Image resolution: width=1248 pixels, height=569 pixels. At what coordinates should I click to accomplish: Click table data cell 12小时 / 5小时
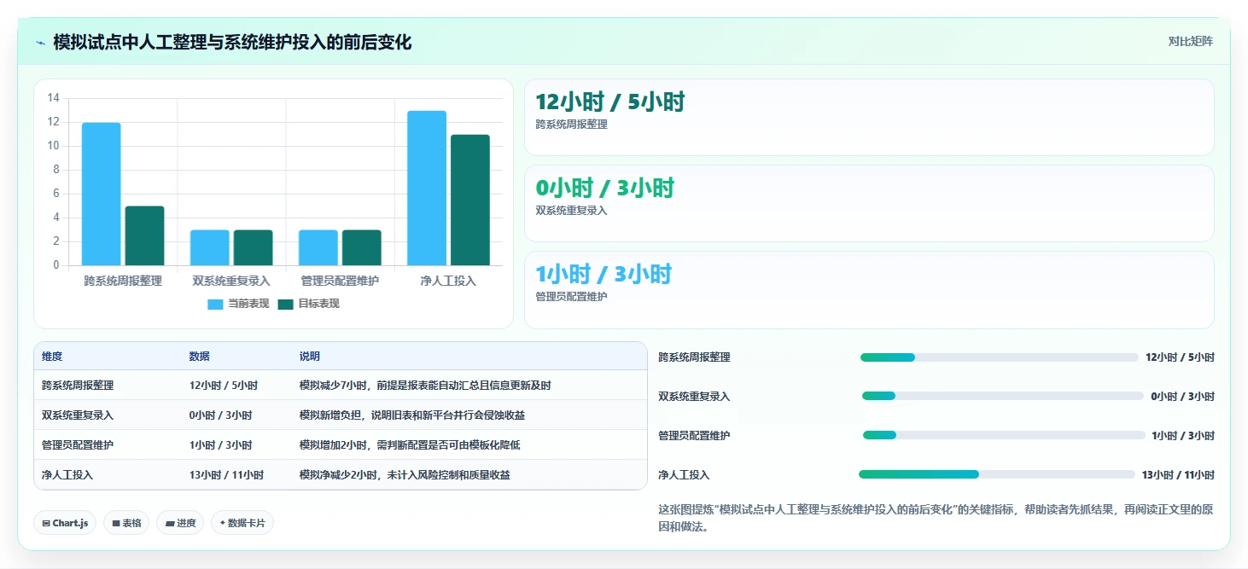(224, 386)
